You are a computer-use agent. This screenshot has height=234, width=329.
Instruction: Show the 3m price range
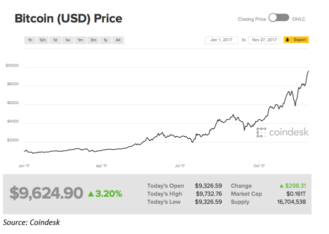pyautogui.click(x=93, y=40)
